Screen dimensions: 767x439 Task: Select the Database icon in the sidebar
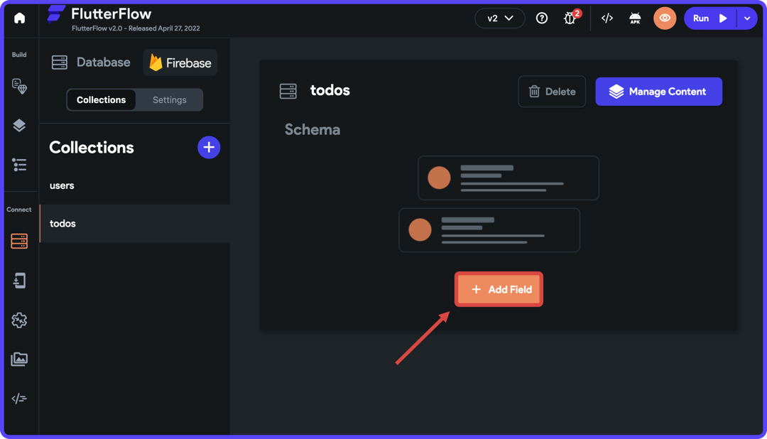(x=19, y=241)
